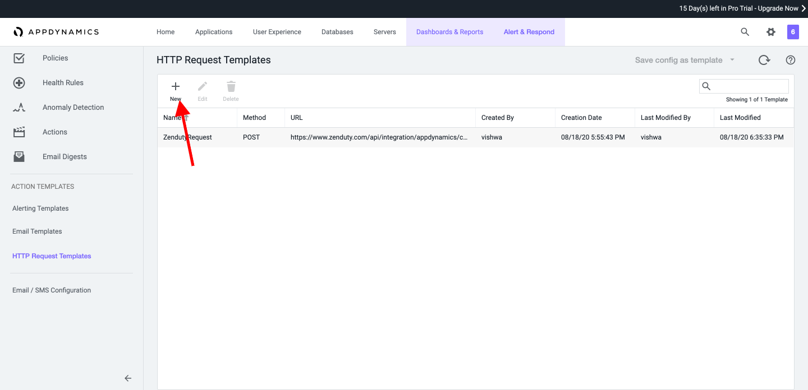This screenshot has height=390, width=808.
Task: Go to Email Digests in sidebar
Action: coord(65,156)
